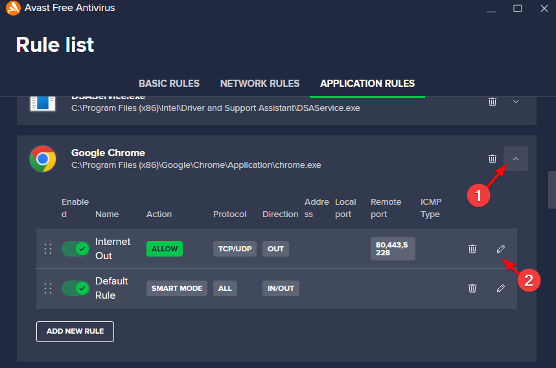
Task: Click the DSAService application icon
Action: (x=43, y=103)
